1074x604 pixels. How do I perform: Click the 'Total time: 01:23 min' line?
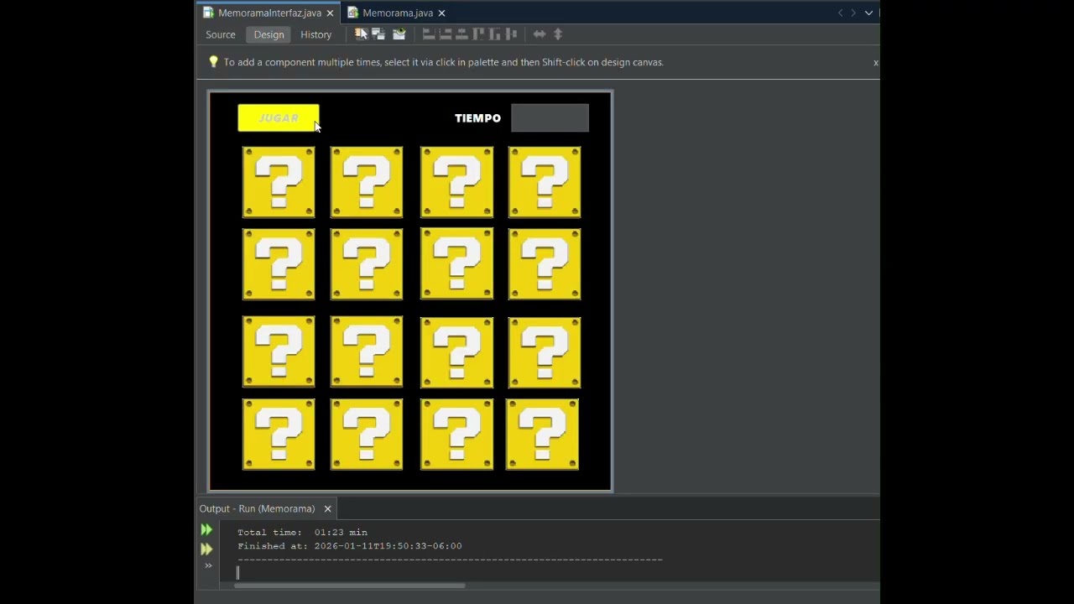click(x=302, y=533)
